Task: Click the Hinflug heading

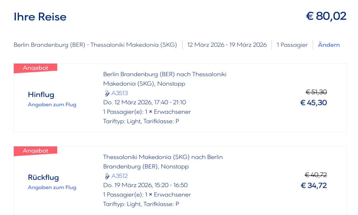Action: (x=41, y=95)
